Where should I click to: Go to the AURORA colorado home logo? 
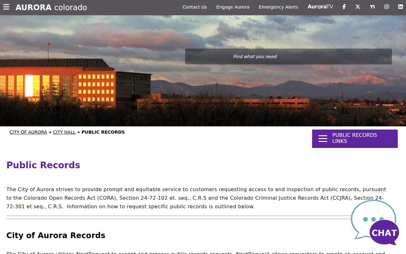click(x=51, y=7)
